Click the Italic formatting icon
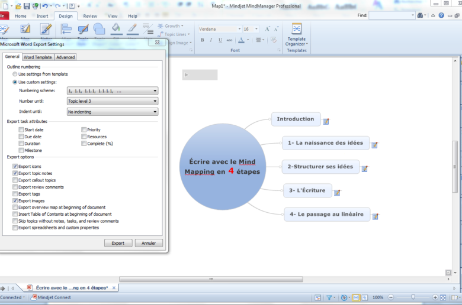The height and width of the screenshot is (305, 462). pos(211,40)
